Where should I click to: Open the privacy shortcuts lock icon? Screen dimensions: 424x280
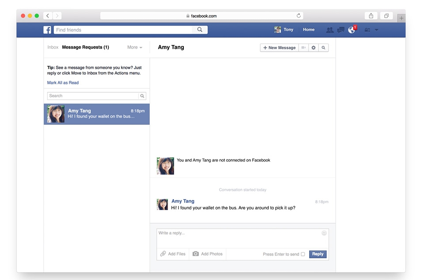tap(367, 30)
